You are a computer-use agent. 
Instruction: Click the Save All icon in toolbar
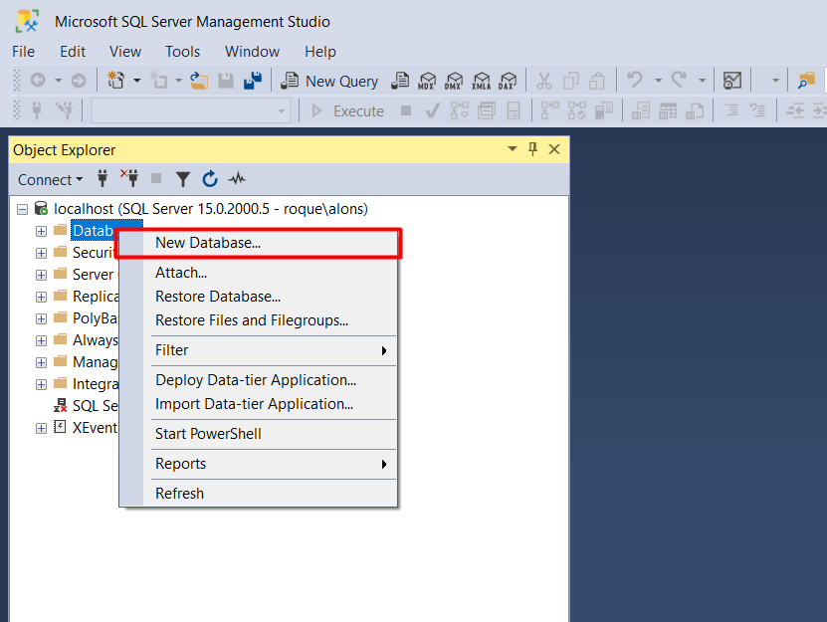coord(253,81)
